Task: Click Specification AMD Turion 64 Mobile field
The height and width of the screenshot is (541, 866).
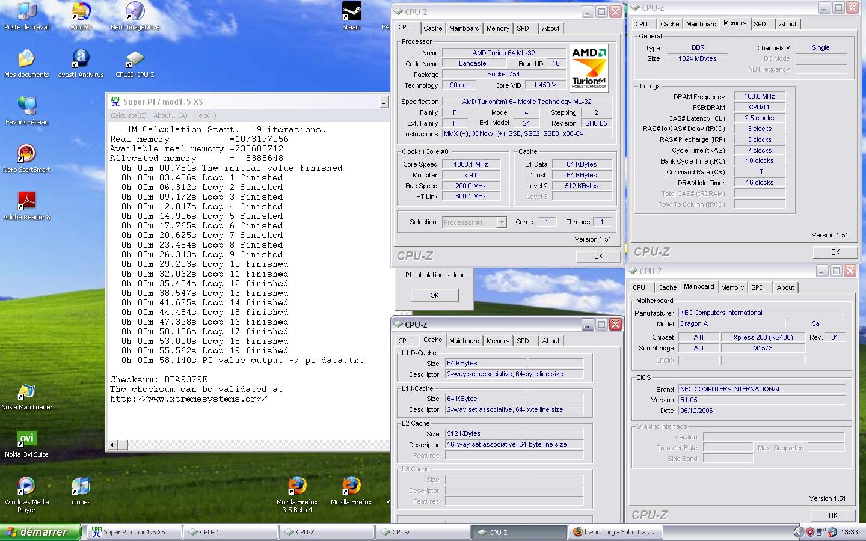Action: click(x=527, y=102)
